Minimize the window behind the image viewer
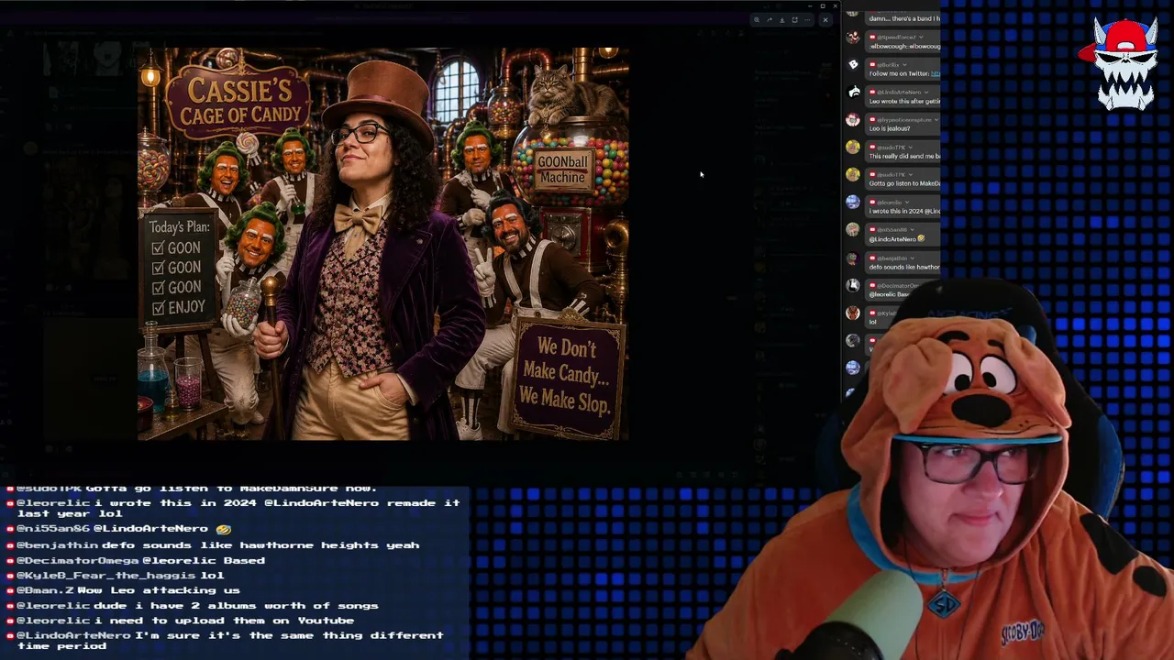1174x660 pixels. (810, 6)
